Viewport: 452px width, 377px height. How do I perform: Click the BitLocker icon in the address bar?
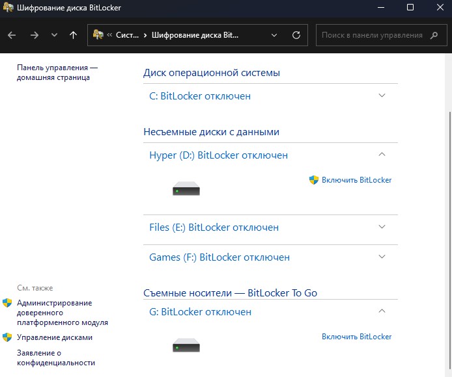[x=98, y=35]
